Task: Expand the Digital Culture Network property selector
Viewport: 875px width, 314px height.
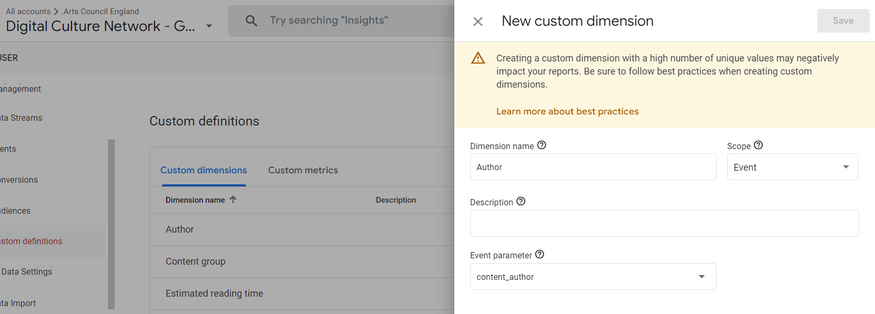Action: click(209, 26)
